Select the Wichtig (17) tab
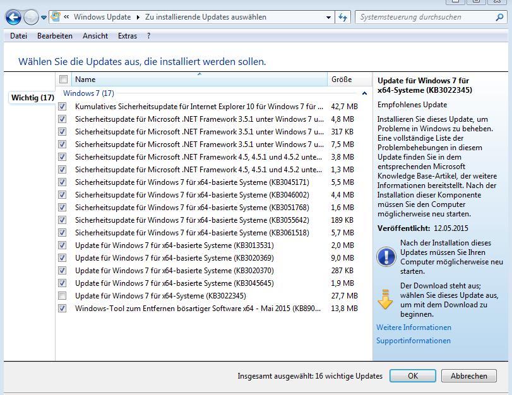The height and width of the screenshot is (395, 512). point(32,98)
